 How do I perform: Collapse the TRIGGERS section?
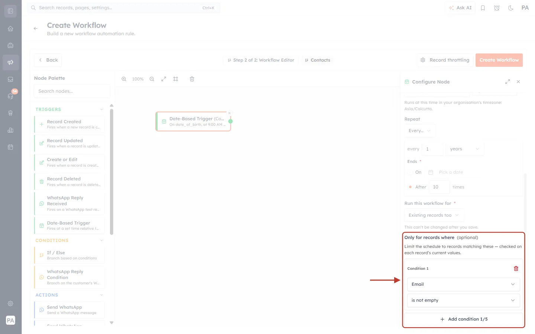coord(101,109)
